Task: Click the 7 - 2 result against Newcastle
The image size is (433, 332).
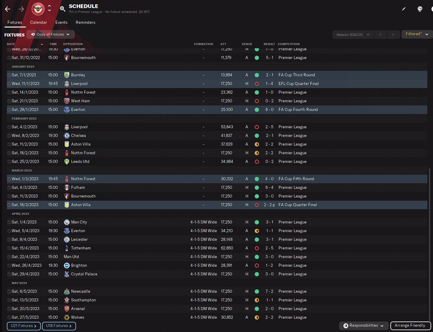Action: click(270, 291)
